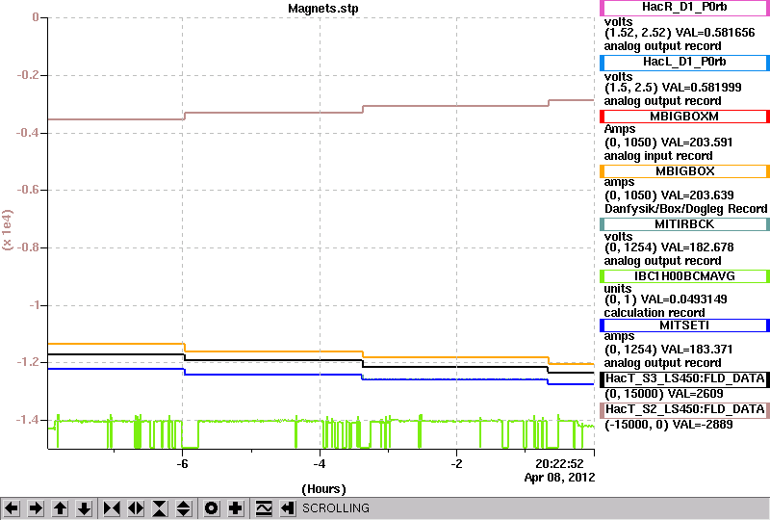Screen dimensions: 770x520
Task: Select the HacT_S3_LS450:FLD_DATA curve label
Action: click(684, 379)
